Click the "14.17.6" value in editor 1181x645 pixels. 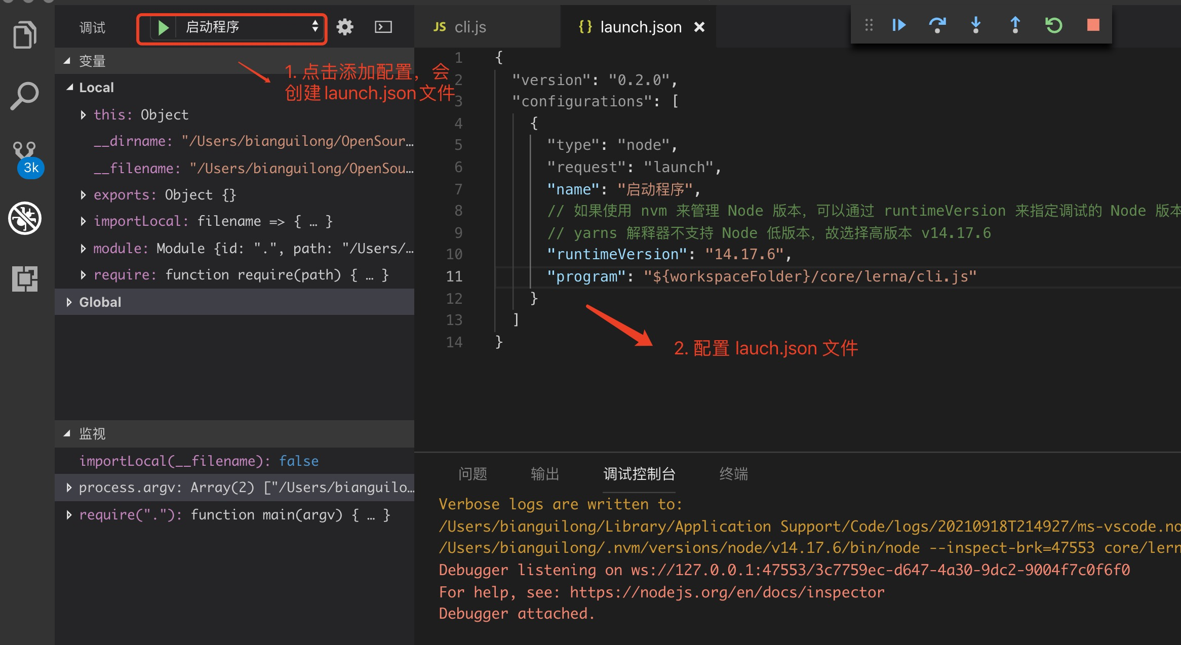click(x=744, y=254)
